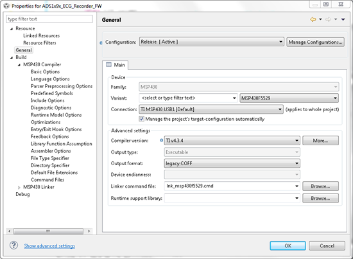
Task: Click the info icon beside Compiler version
Action: coord(161,141)
